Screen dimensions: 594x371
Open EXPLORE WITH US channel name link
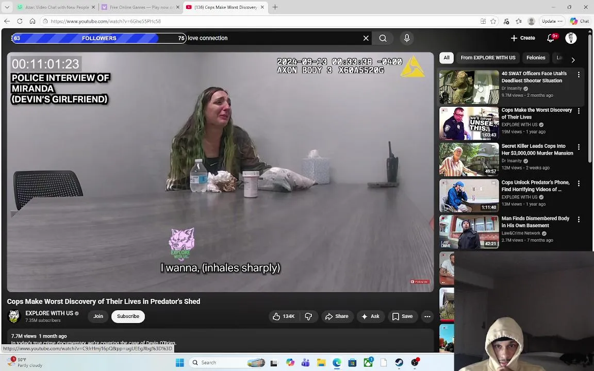click(x=49, y=313)
